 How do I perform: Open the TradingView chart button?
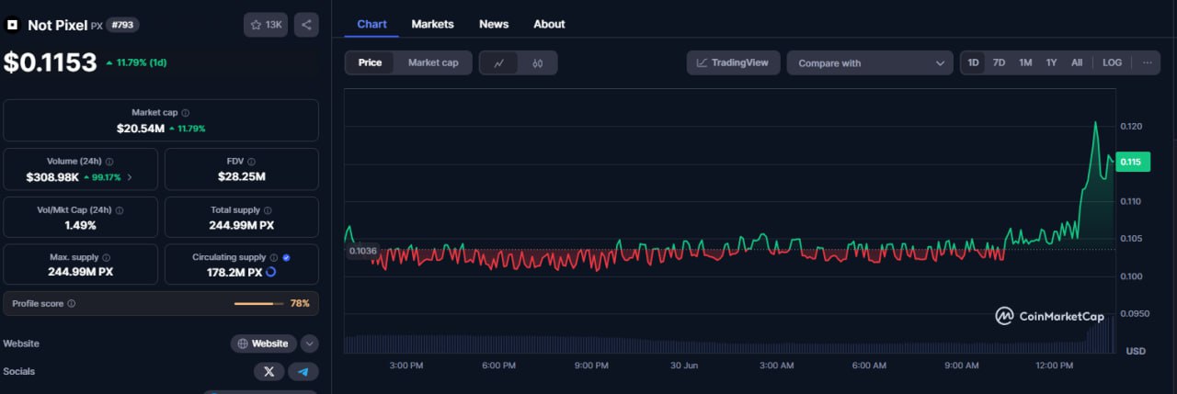click(x=733, y=62)
